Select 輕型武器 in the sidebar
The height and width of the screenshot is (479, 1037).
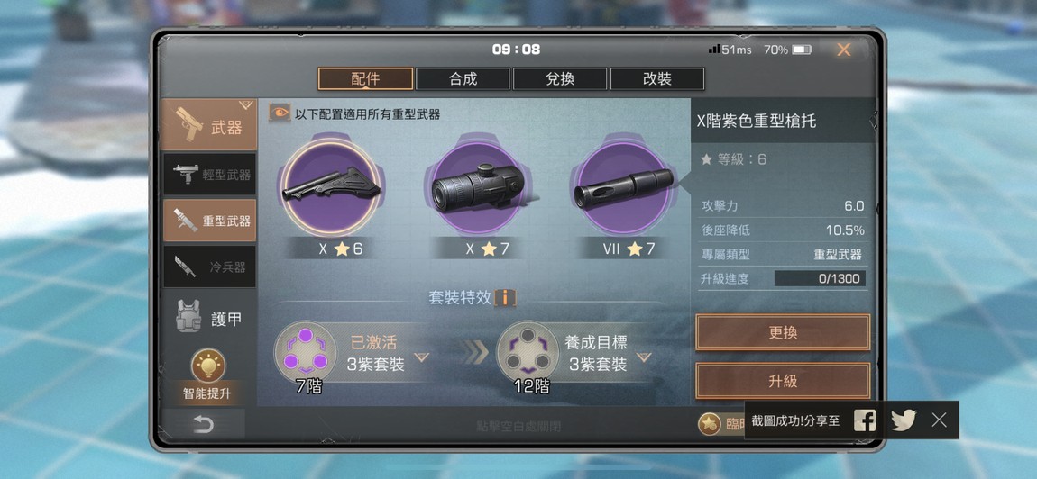[209, 175]
